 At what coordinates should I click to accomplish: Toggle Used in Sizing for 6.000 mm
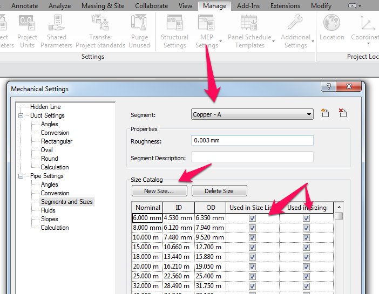(x=306, y=218)
